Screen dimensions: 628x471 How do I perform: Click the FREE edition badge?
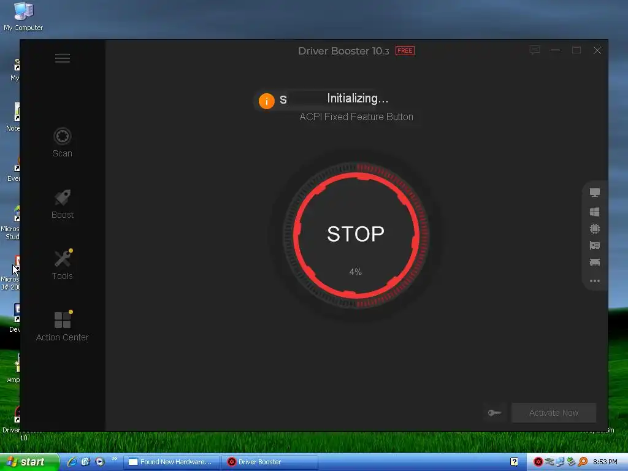tap(405, 51)
